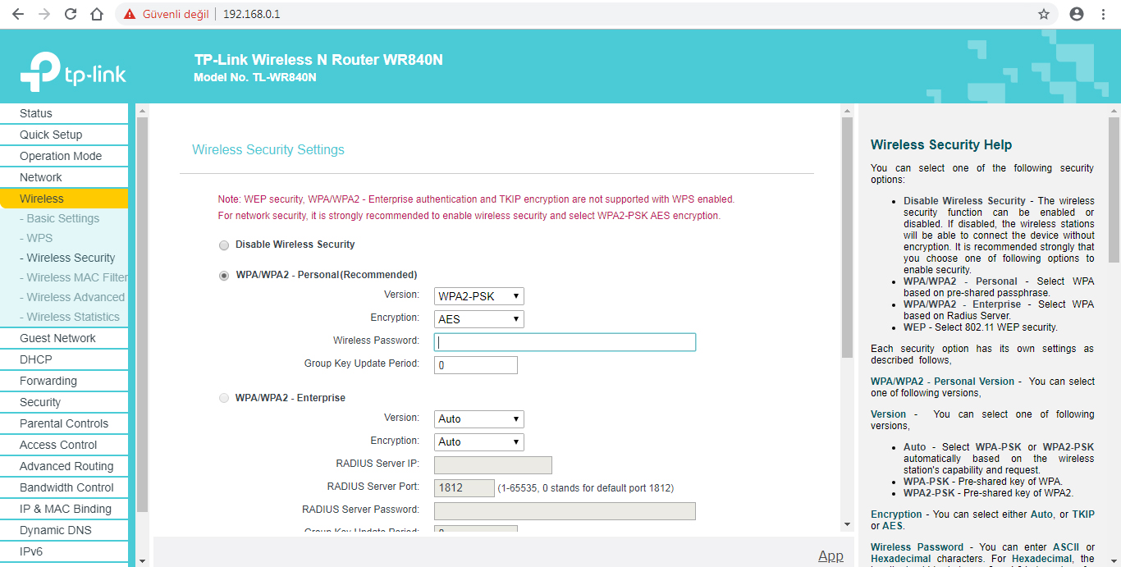Viewport: 1121px width, 567px height.
Task: Click the Personal Group Key Update Period field
Action: [476, 365]
